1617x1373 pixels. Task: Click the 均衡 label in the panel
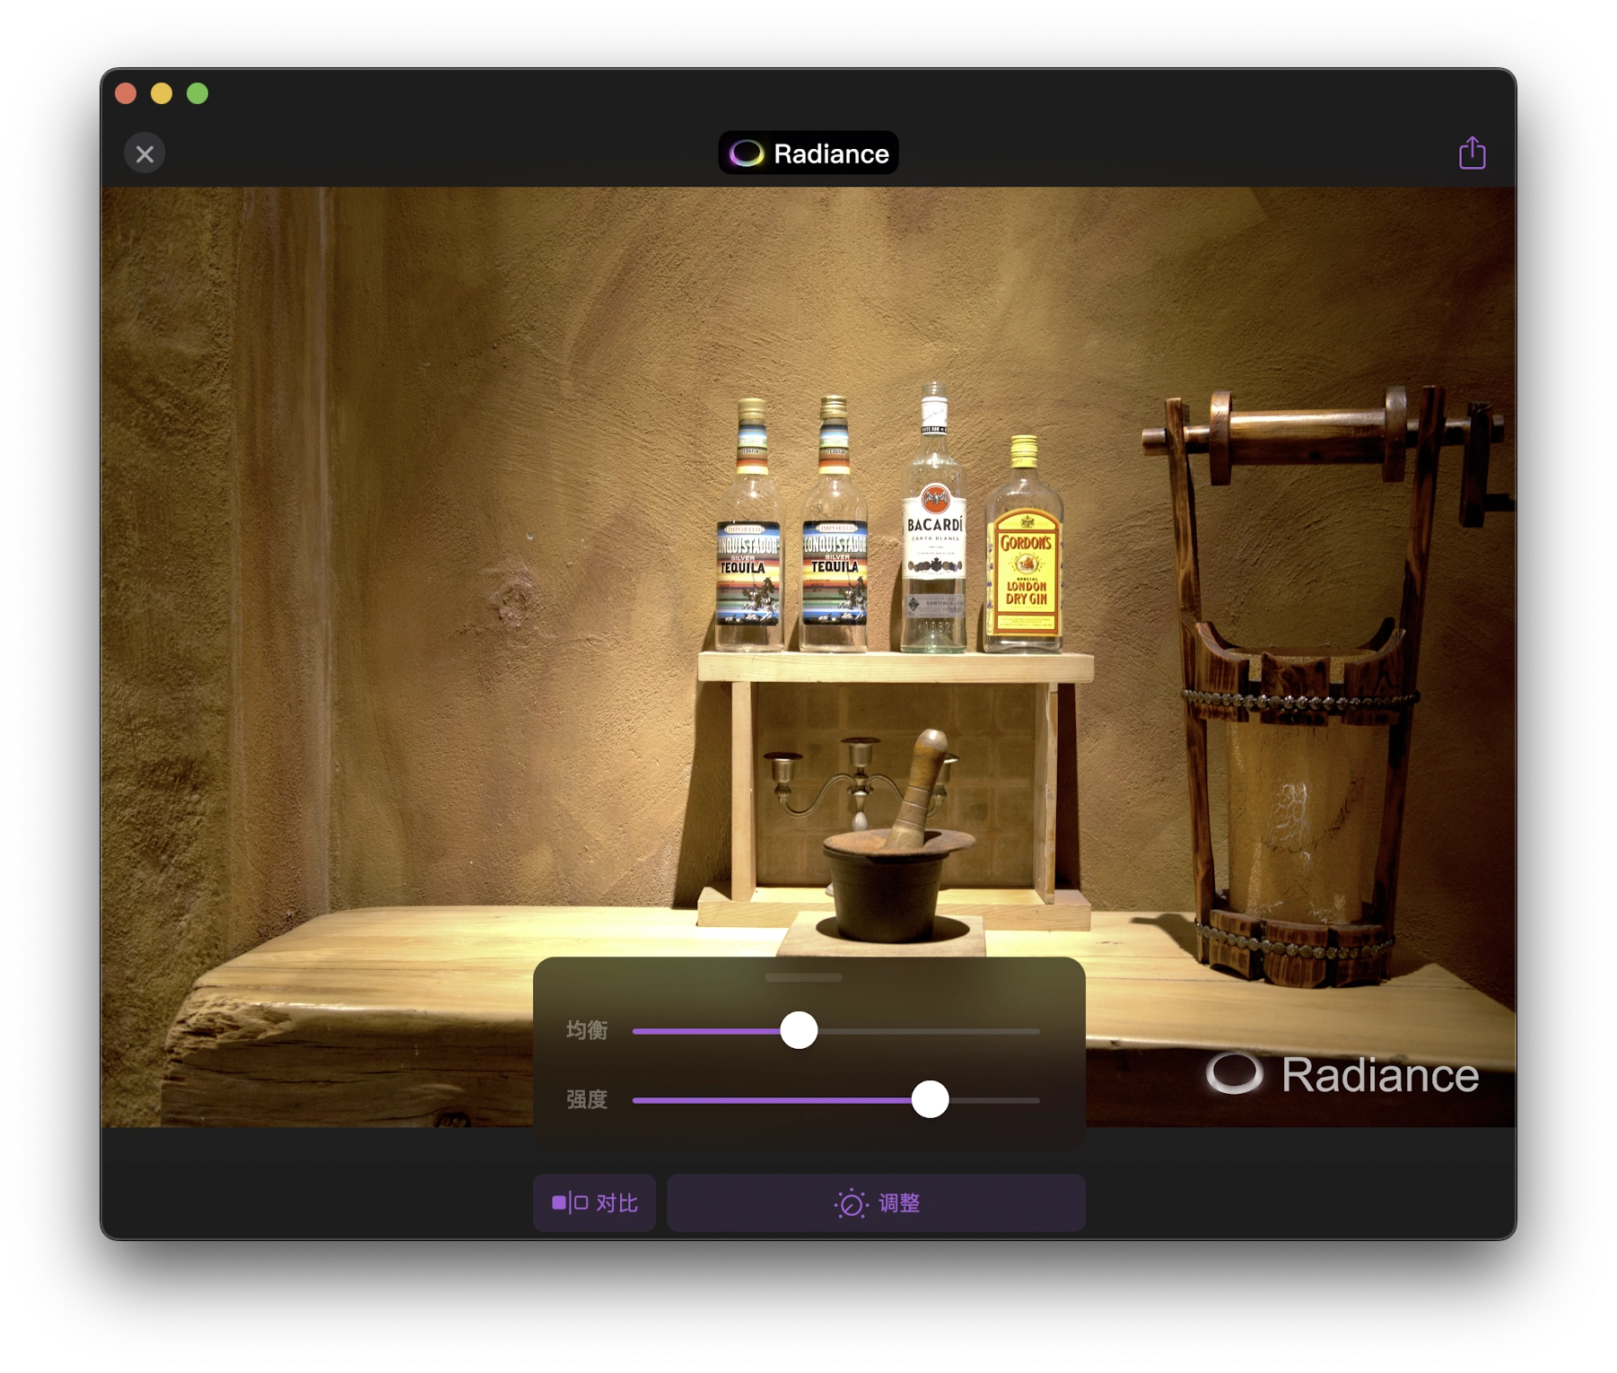586,1031
